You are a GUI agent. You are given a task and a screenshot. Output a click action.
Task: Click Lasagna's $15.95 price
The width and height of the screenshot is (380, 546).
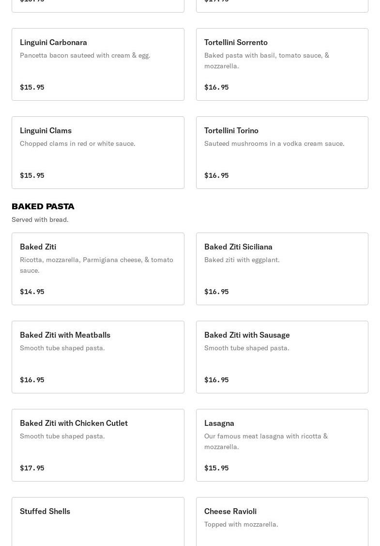(216, 468)
